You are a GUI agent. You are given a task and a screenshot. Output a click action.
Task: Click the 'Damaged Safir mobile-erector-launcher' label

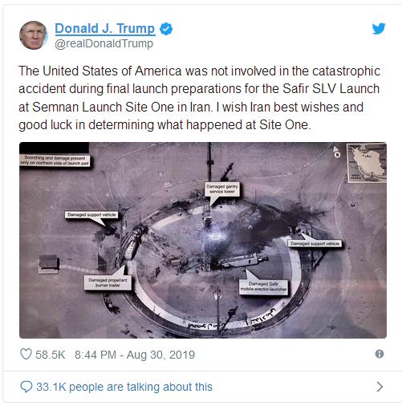tap(263, 286)
